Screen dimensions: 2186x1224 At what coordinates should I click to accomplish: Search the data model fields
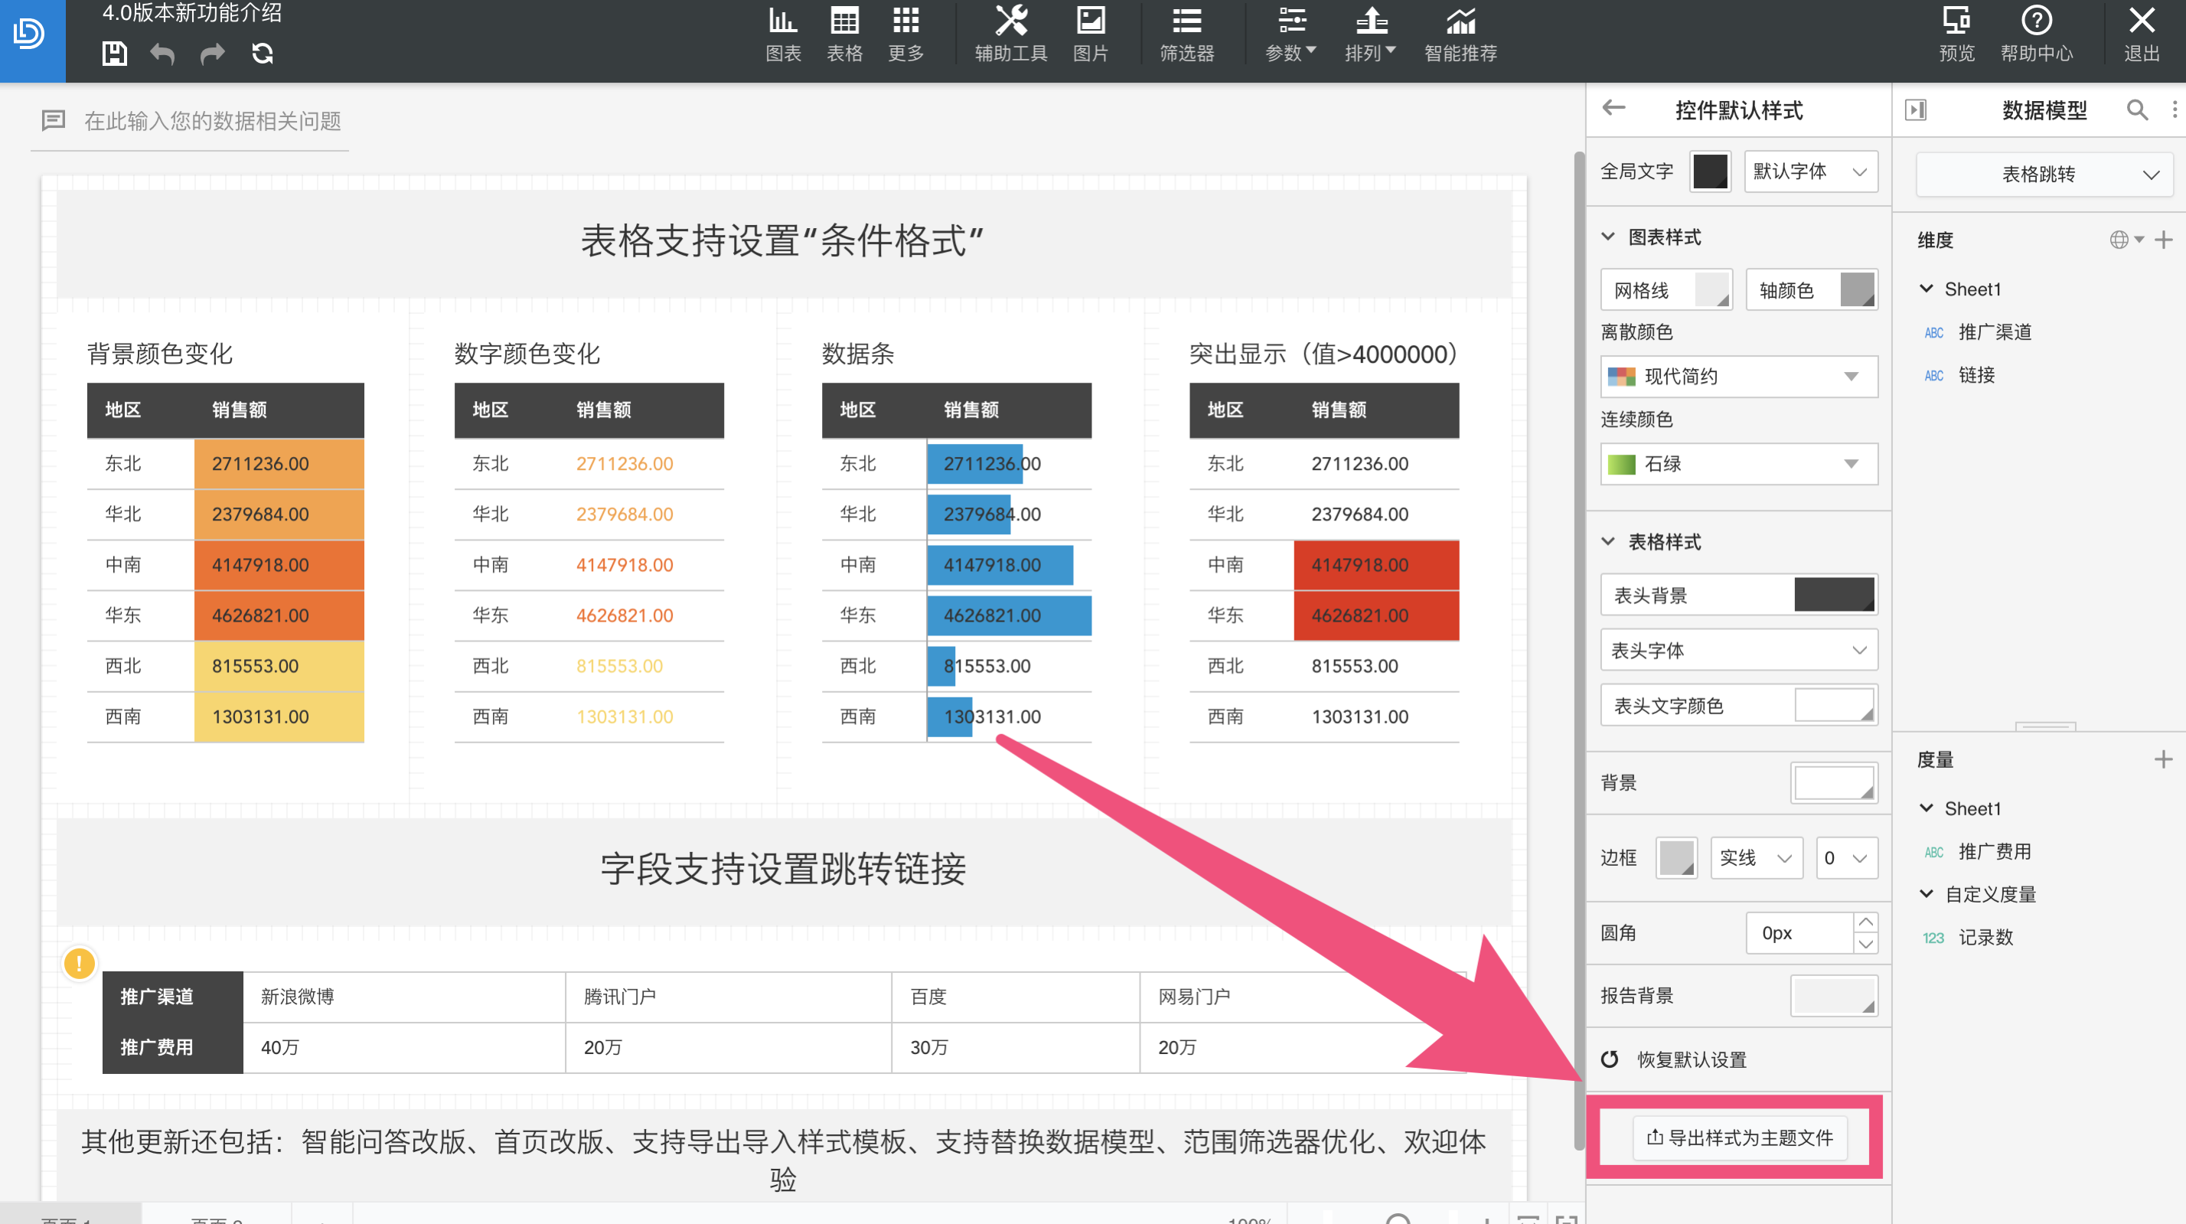(x=2137, y=109)
